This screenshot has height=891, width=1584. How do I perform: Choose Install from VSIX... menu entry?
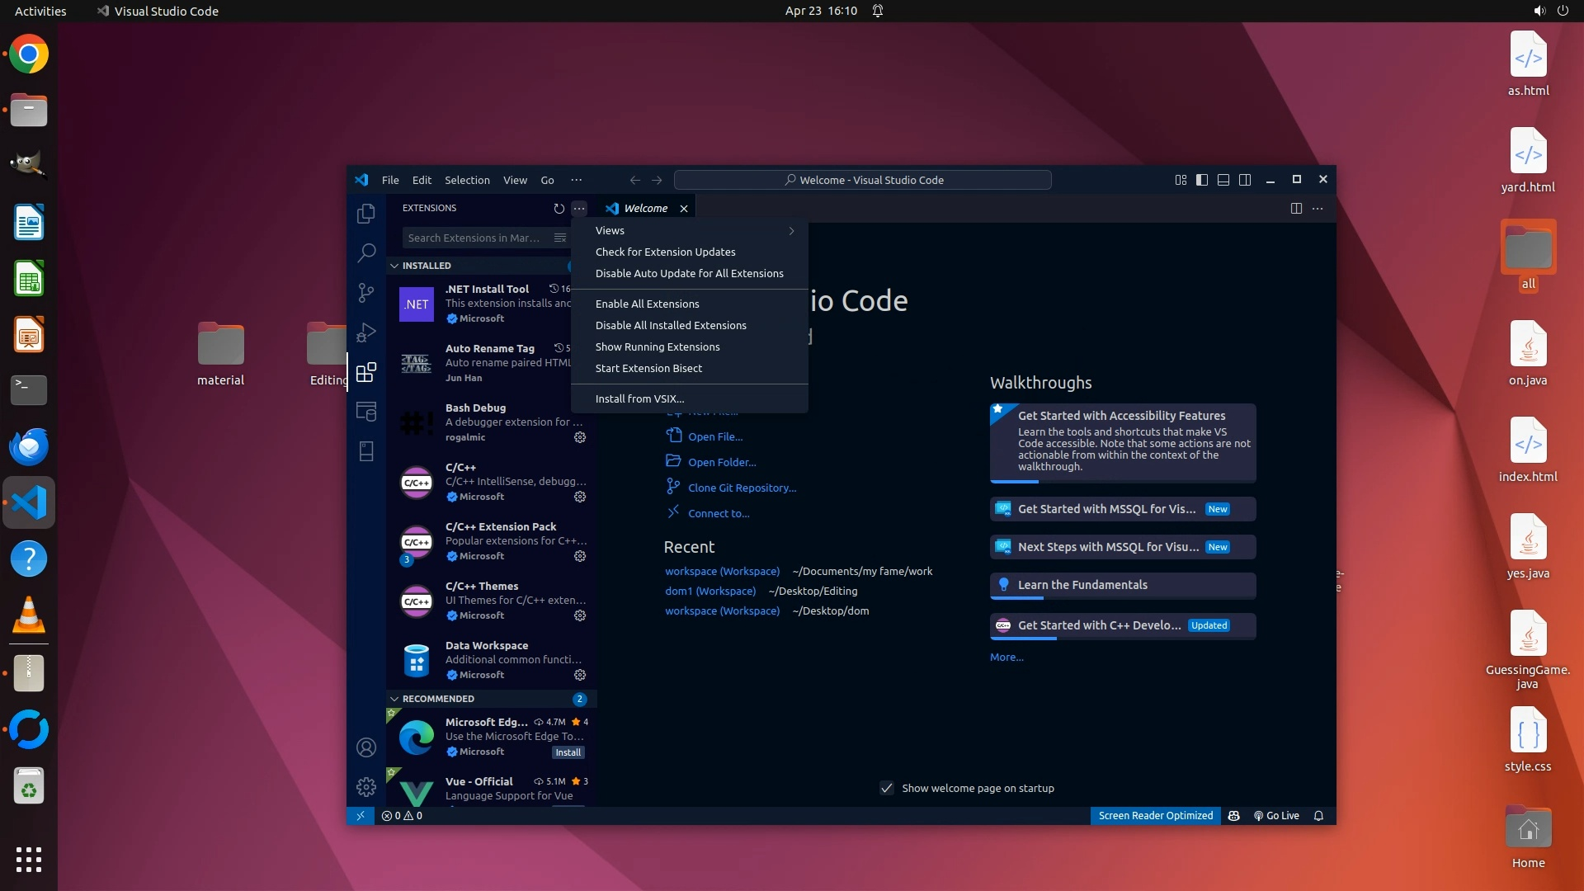[x=639, y=399]
